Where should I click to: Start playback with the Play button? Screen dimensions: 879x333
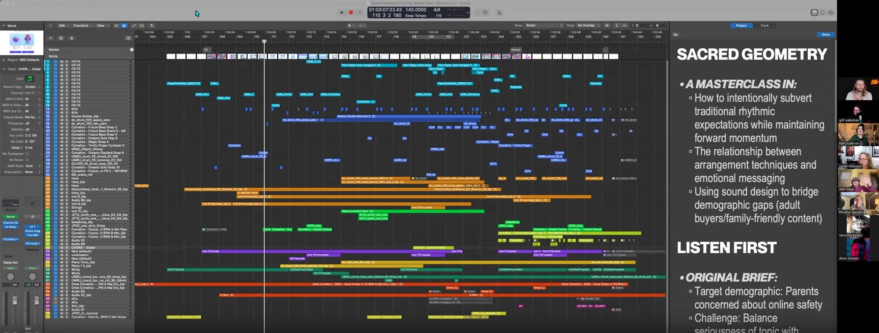tap(342, 12)
